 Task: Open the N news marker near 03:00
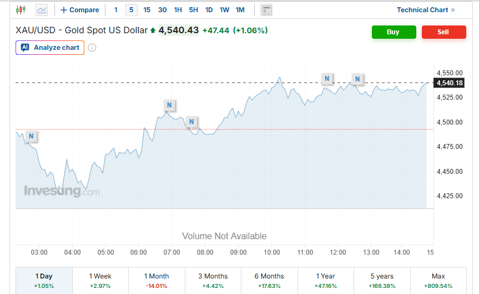31,136
